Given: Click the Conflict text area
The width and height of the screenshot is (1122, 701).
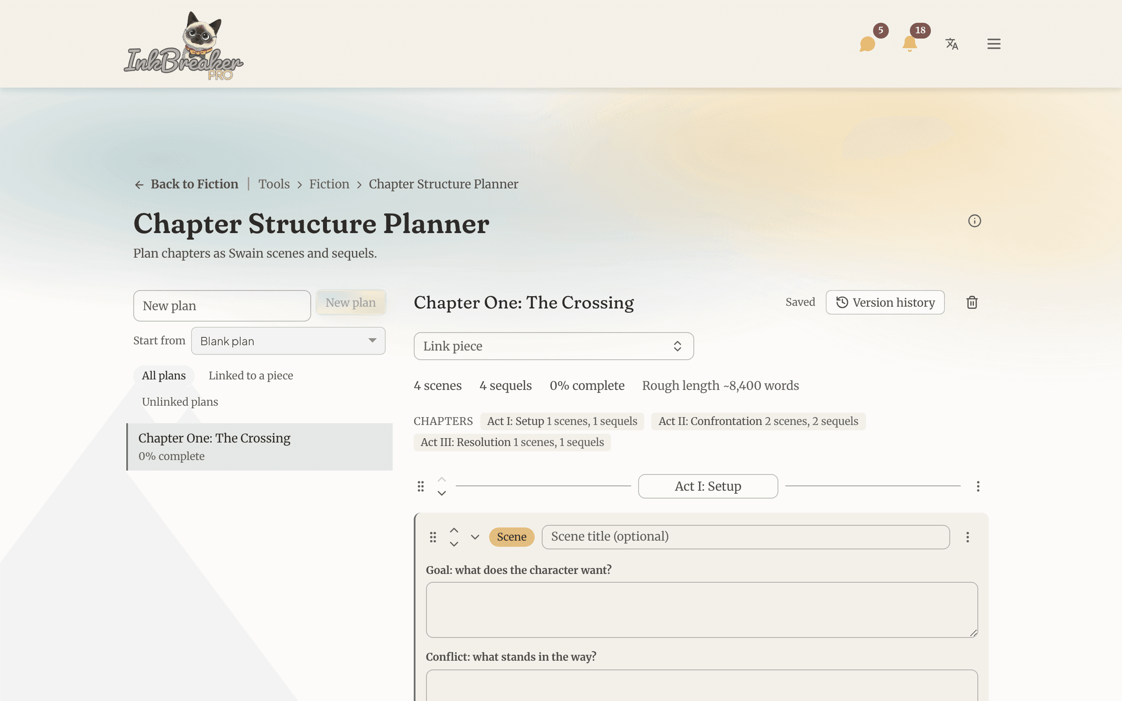Looking at the screenshot, I should pos(702,685).
